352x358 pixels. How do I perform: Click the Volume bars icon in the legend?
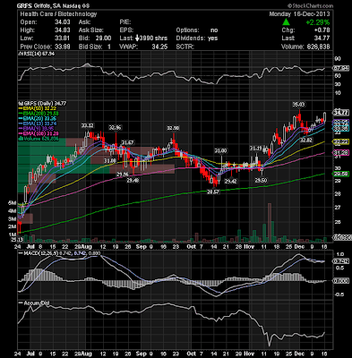pos(21,139)
